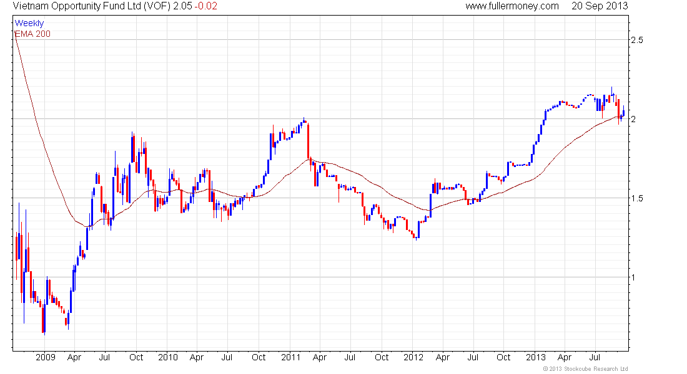Click the 1.5 price axis label
Image resolution: width=687 pixels, height=374 pixels.
[x=636, y=198]
